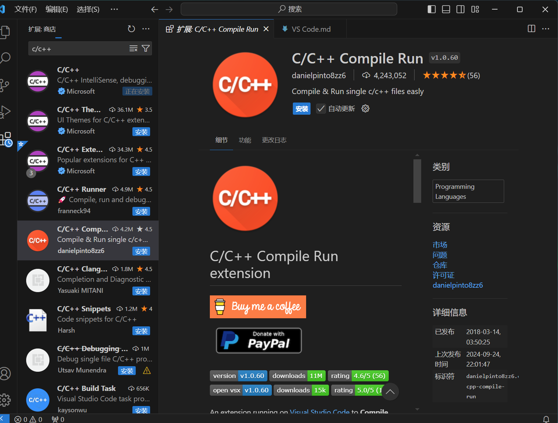The width and height of the screenshot is (558, 423).
Task: Uncheck the 自动更新 checkbox
Action: point(321,109)
